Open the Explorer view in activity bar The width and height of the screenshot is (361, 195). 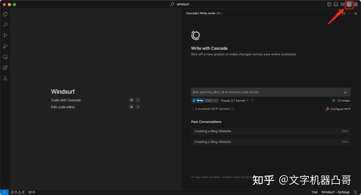(5, 14)
